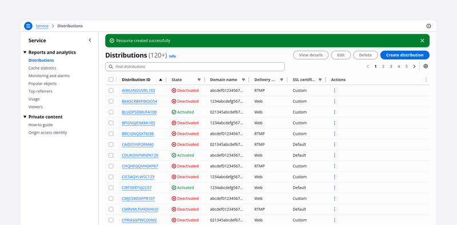Open table preferences gear icon

tap(426, 66)
